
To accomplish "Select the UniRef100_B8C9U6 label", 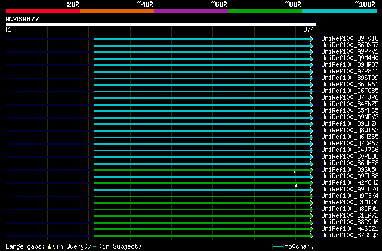I will click(350, 222).
